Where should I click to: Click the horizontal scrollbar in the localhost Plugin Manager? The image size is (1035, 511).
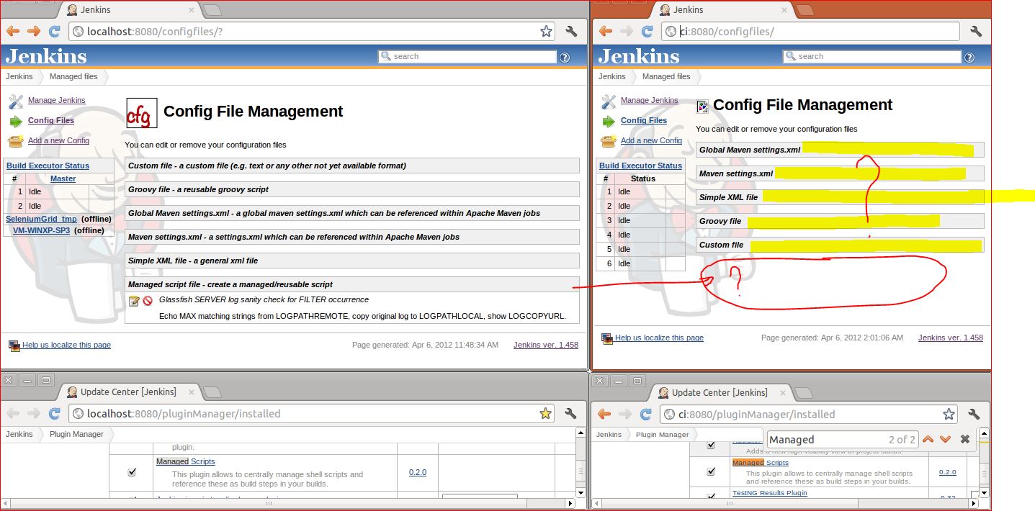(x=288, y=504)
